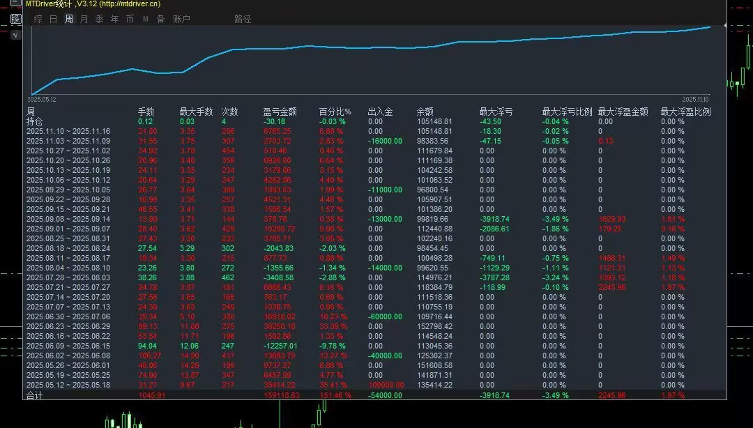This screenshot has height=428, width=753.
Task: Click the 最大浮盈金额 column header
Action: [x=623, y=112]
